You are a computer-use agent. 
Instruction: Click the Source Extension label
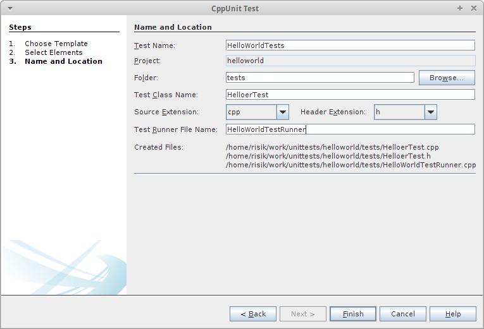tap(166, 112)
